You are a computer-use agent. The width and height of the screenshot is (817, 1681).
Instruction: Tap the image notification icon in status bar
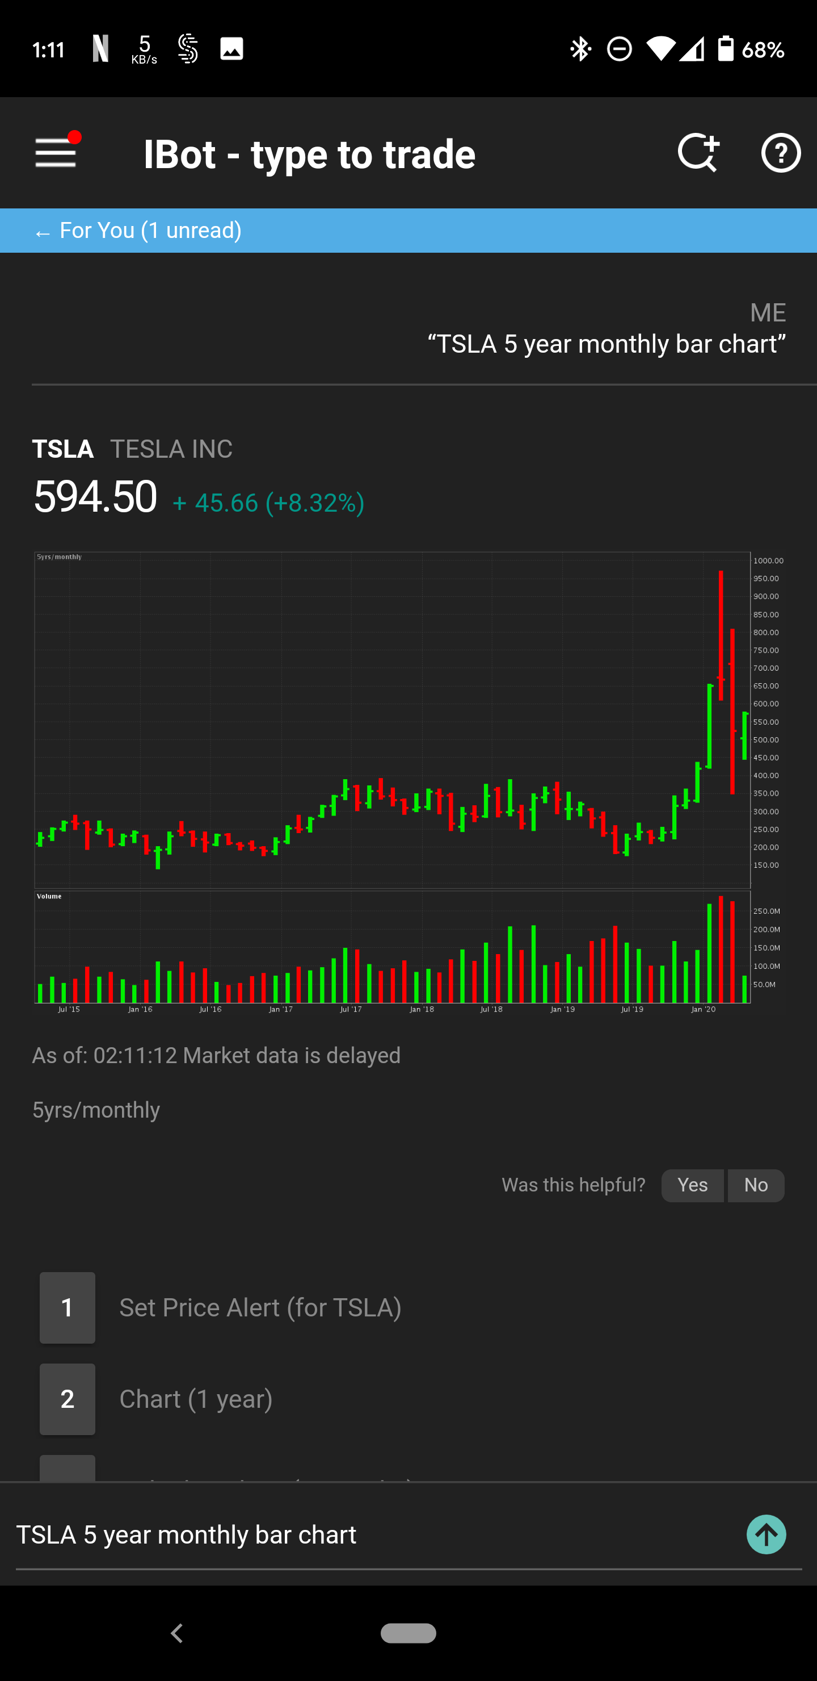[x=231, y=49]
